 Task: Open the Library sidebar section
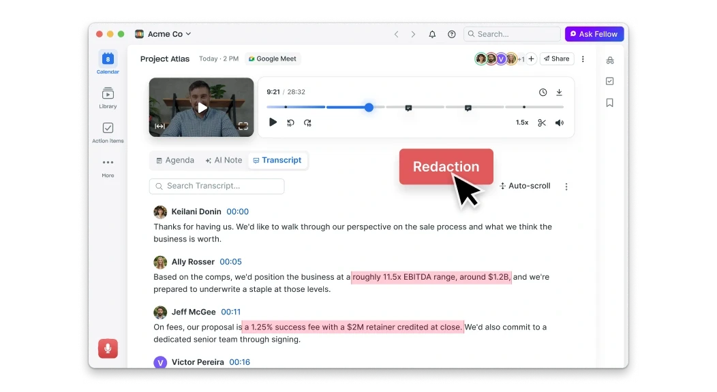click(x=108, y=97)
